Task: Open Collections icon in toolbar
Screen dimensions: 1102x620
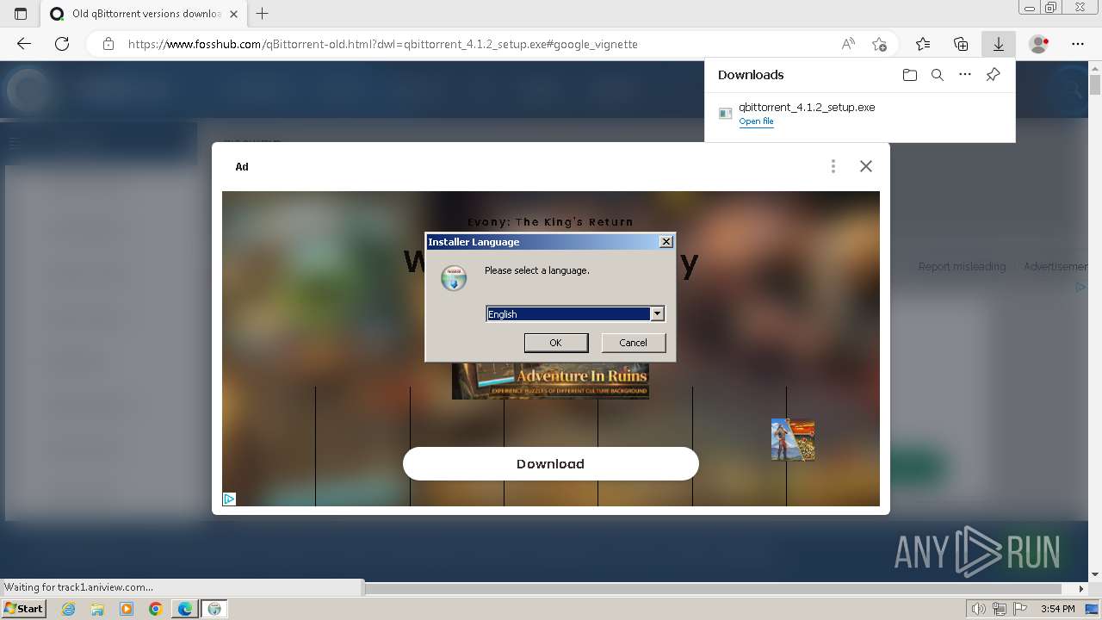Action: [x=961, y=44]
